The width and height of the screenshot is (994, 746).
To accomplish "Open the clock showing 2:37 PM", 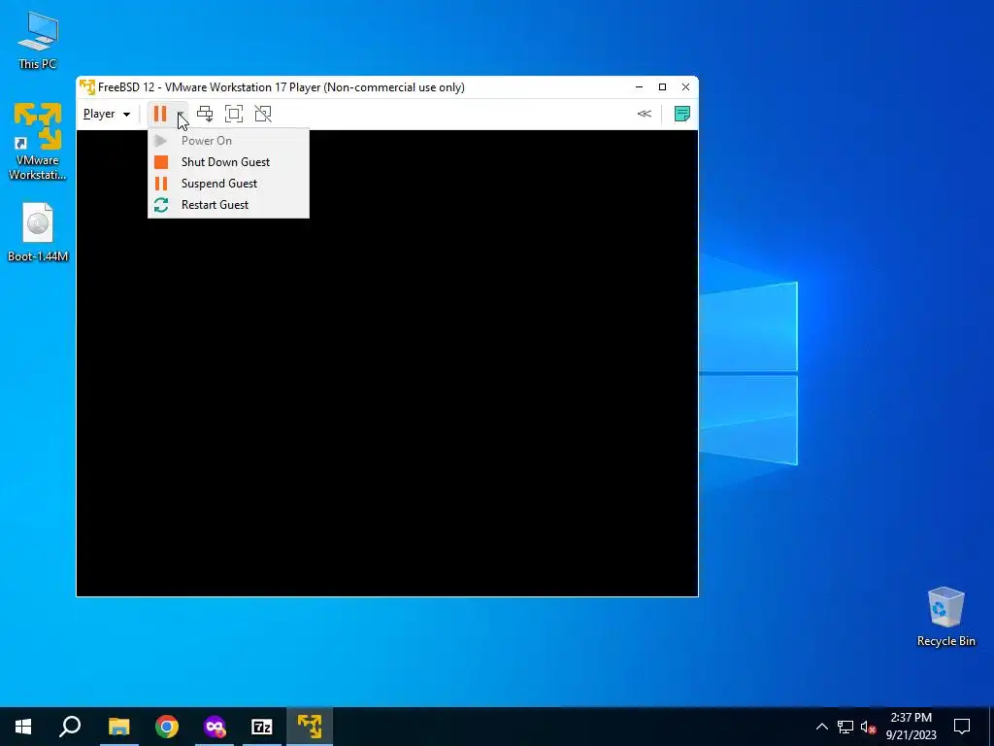I will [911, 727].
